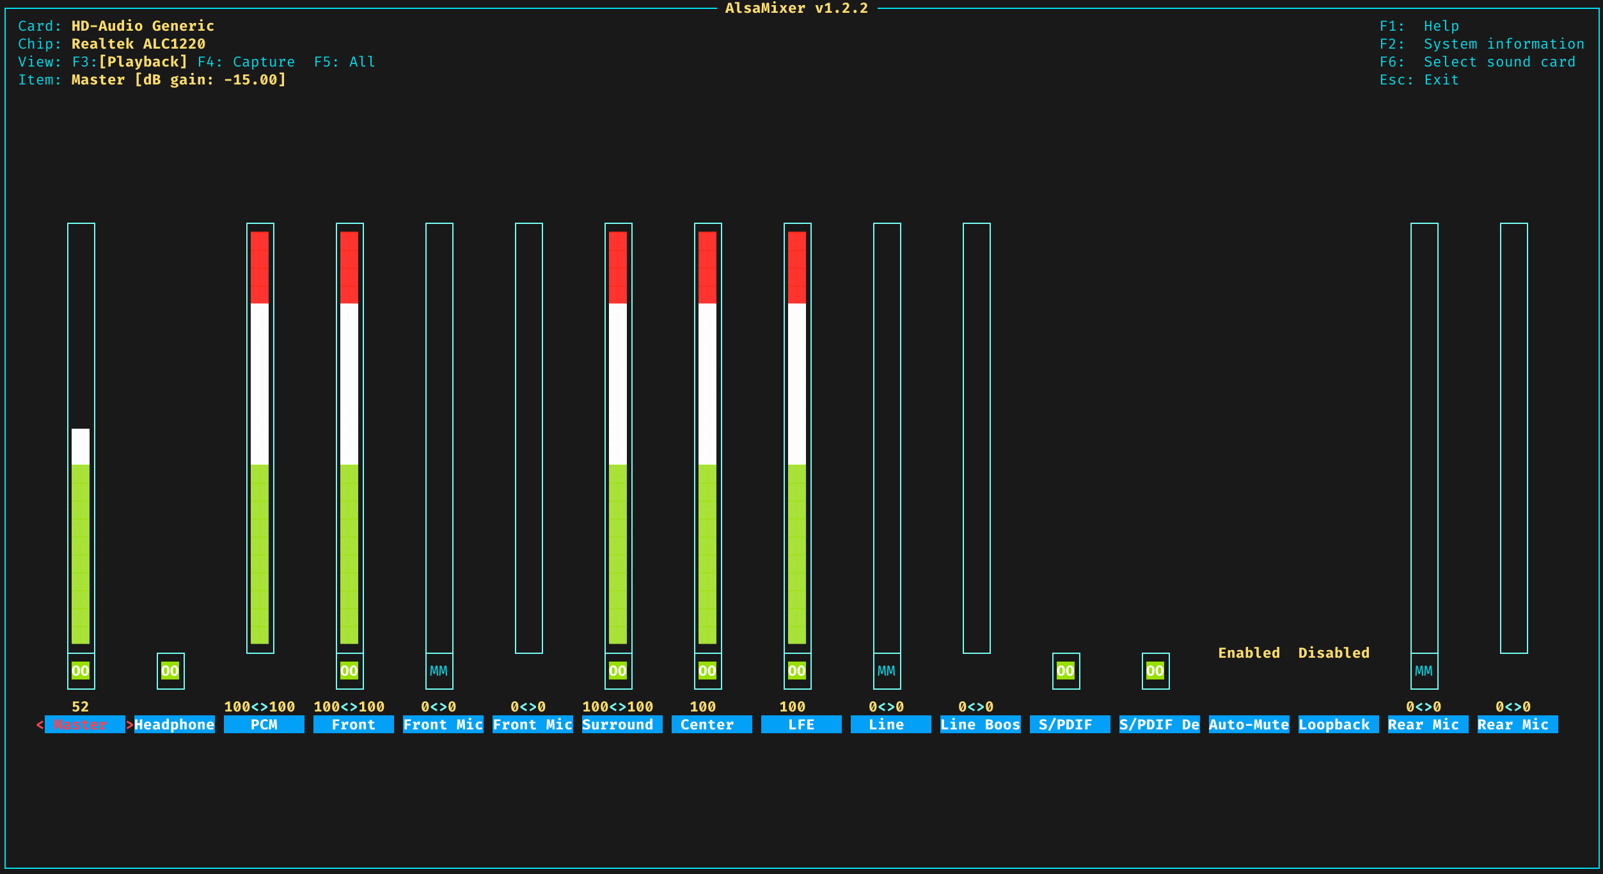1603x874 pixels.
Task: Select the F3 Playback view
Action: click(130, 62)
